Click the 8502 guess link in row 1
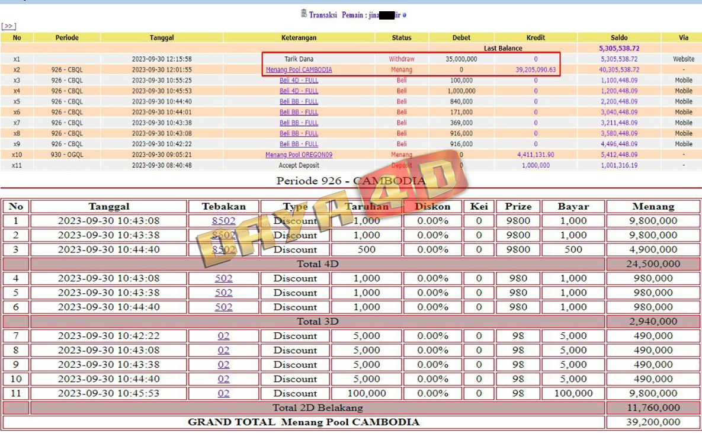 click(x=223, y=221)
